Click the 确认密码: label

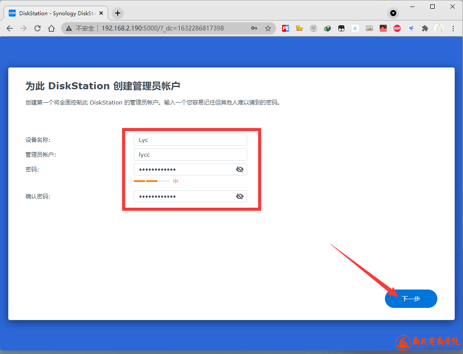pyautogui.click(x=38, y=196)
